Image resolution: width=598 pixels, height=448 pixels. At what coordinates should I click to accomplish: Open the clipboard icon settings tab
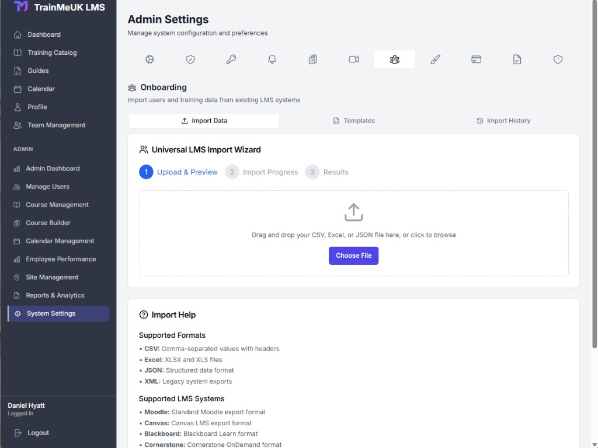313,60
